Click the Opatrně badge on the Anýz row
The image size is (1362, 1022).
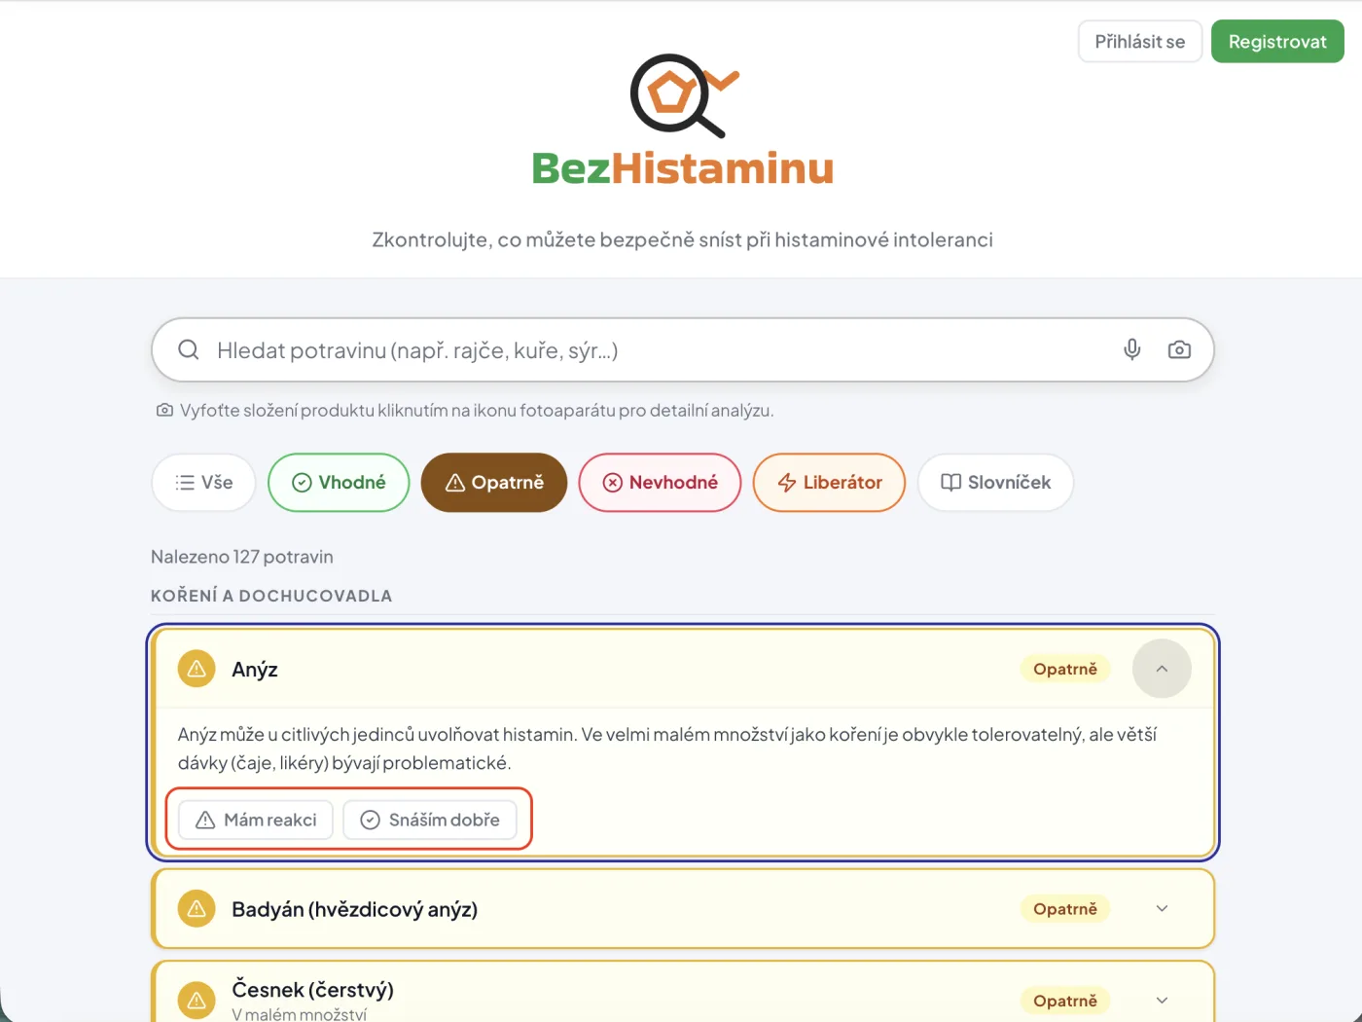pyautogui.click(x=1065, y=669)
